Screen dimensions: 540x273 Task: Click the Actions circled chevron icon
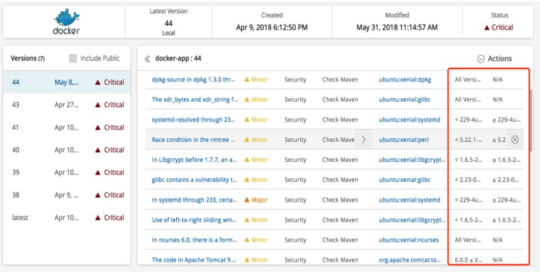point(480,59)
